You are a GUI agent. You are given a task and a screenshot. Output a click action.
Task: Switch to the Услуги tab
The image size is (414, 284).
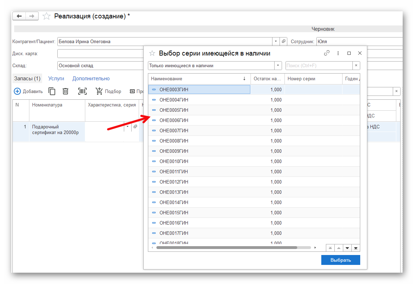56,79
